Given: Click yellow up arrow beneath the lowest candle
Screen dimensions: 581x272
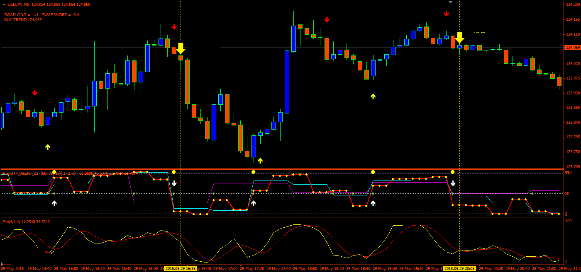Looking at the screenshot, I should (x=260, y=161).
